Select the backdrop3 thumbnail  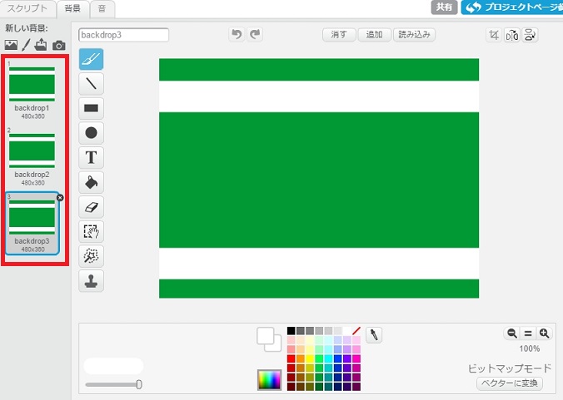pyautogui.click(x=32, y=224)
